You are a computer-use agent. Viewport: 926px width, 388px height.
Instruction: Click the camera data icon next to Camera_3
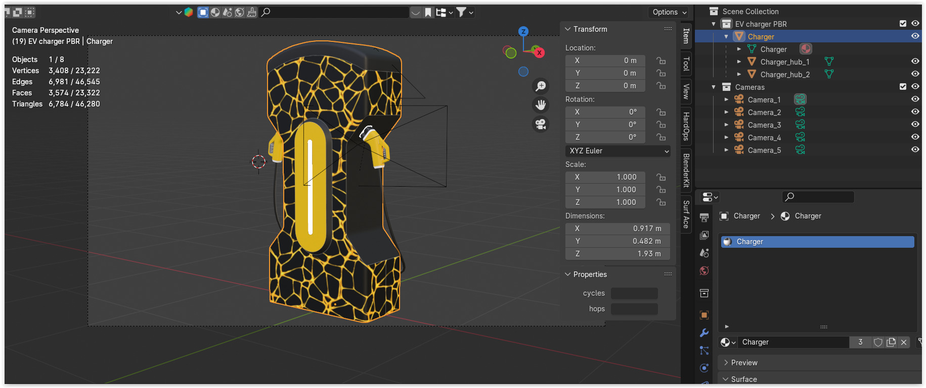[x=800, y=125]
